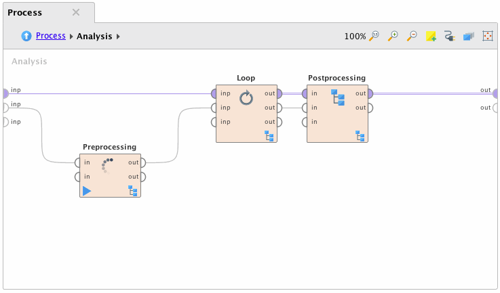Click the auto-fit process view icon
The image size is (500, 293).
(x=487, y=37)
